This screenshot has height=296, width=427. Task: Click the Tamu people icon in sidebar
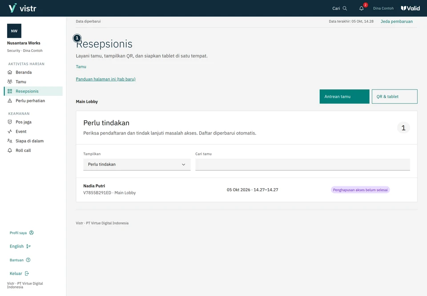tap(10, 82)
